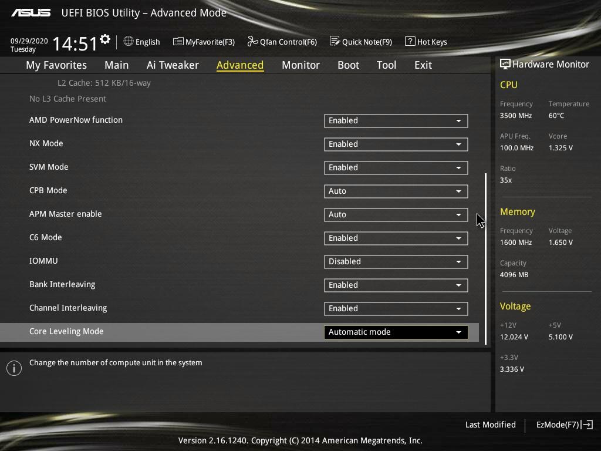
Task: Click the info icon beside help text
Action: [x=14, y=368]
